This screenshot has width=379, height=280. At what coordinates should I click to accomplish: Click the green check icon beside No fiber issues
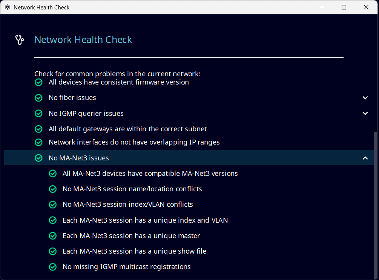(38, 98)
